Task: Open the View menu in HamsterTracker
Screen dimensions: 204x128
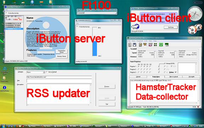Action: click(134, 41)
